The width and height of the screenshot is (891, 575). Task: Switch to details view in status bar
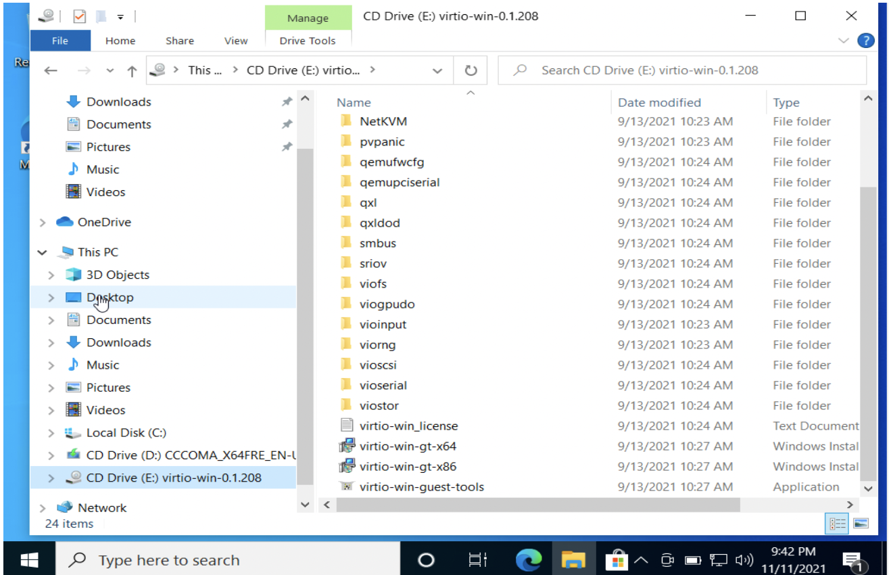(836, 523)
